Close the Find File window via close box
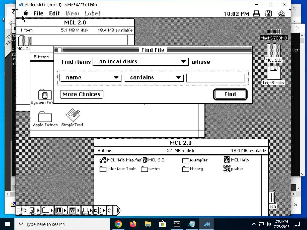 click(60, 50)
